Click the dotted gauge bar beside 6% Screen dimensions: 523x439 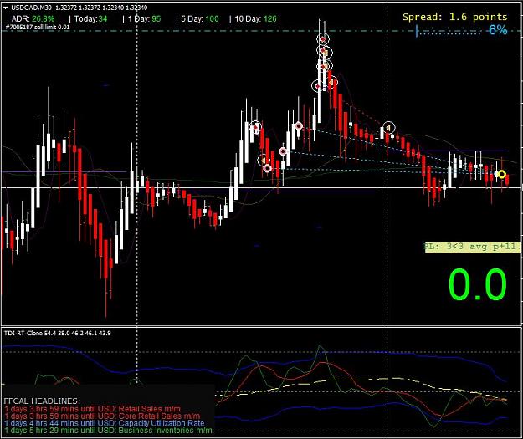point(449,31)
